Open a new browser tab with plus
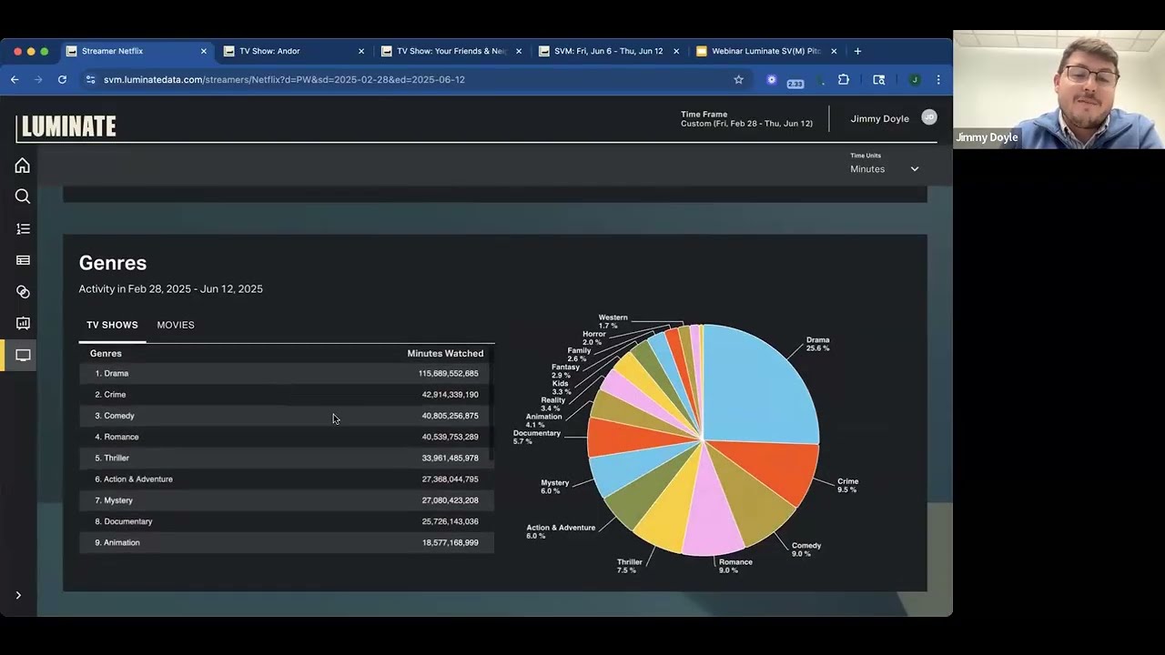 pos(857,51)
